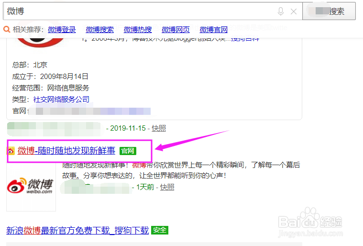Screen dimensions: 363x246
Task: Open the 微博-随时随地发现新鲜事 result
Action: (66, 151)
